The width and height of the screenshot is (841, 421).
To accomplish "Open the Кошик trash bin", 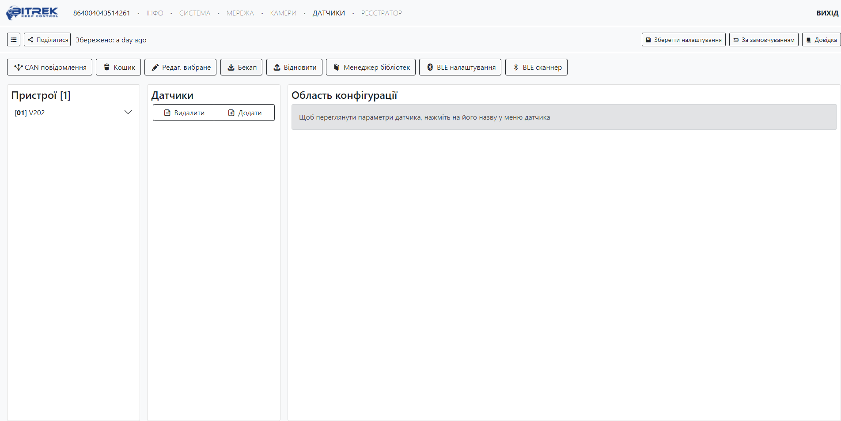I will coord(118,67).
